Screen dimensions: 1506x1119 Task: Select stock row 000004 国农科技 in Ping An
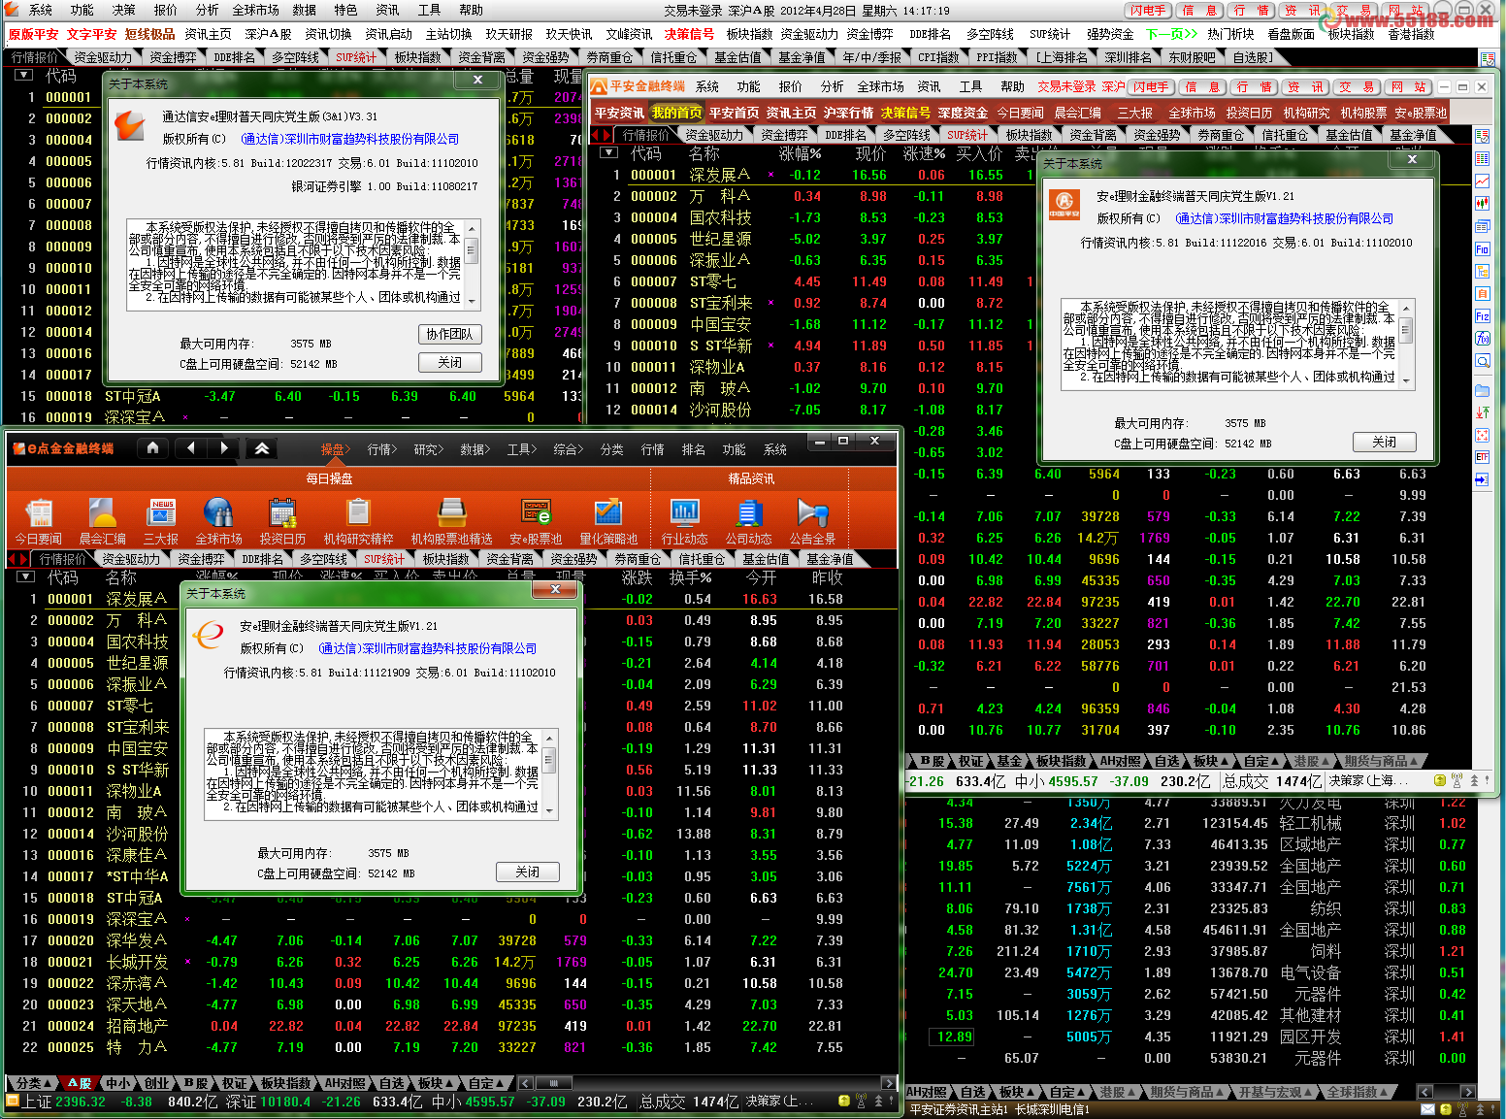coord(815,217)
